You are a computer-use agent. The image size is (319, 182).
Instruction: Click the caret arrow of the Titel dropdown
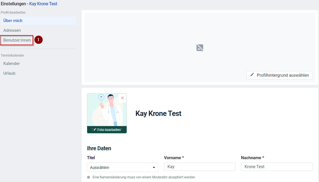[154, 167]
